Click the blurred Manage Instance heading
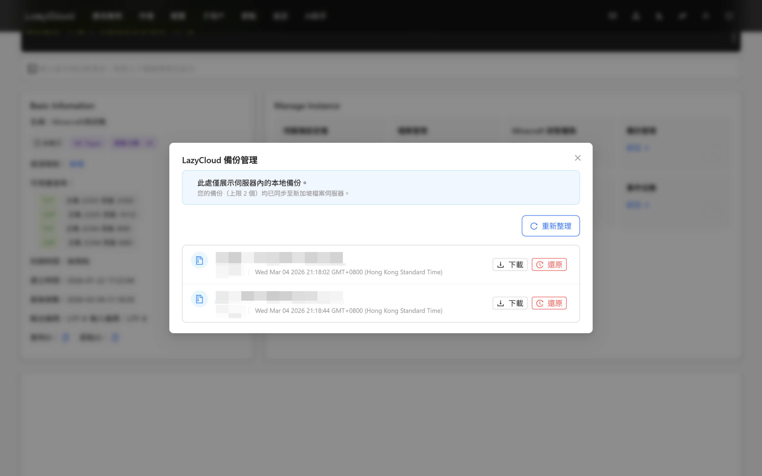Viewport: 762px width, 476px height. click(307, 106)
